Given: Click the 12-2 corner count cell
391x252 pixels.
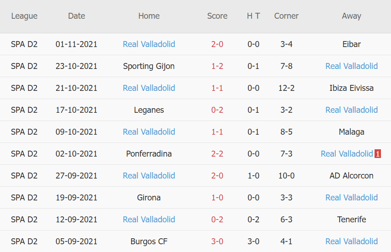Looking at the screenshot, I should click(x=286, y=88).
